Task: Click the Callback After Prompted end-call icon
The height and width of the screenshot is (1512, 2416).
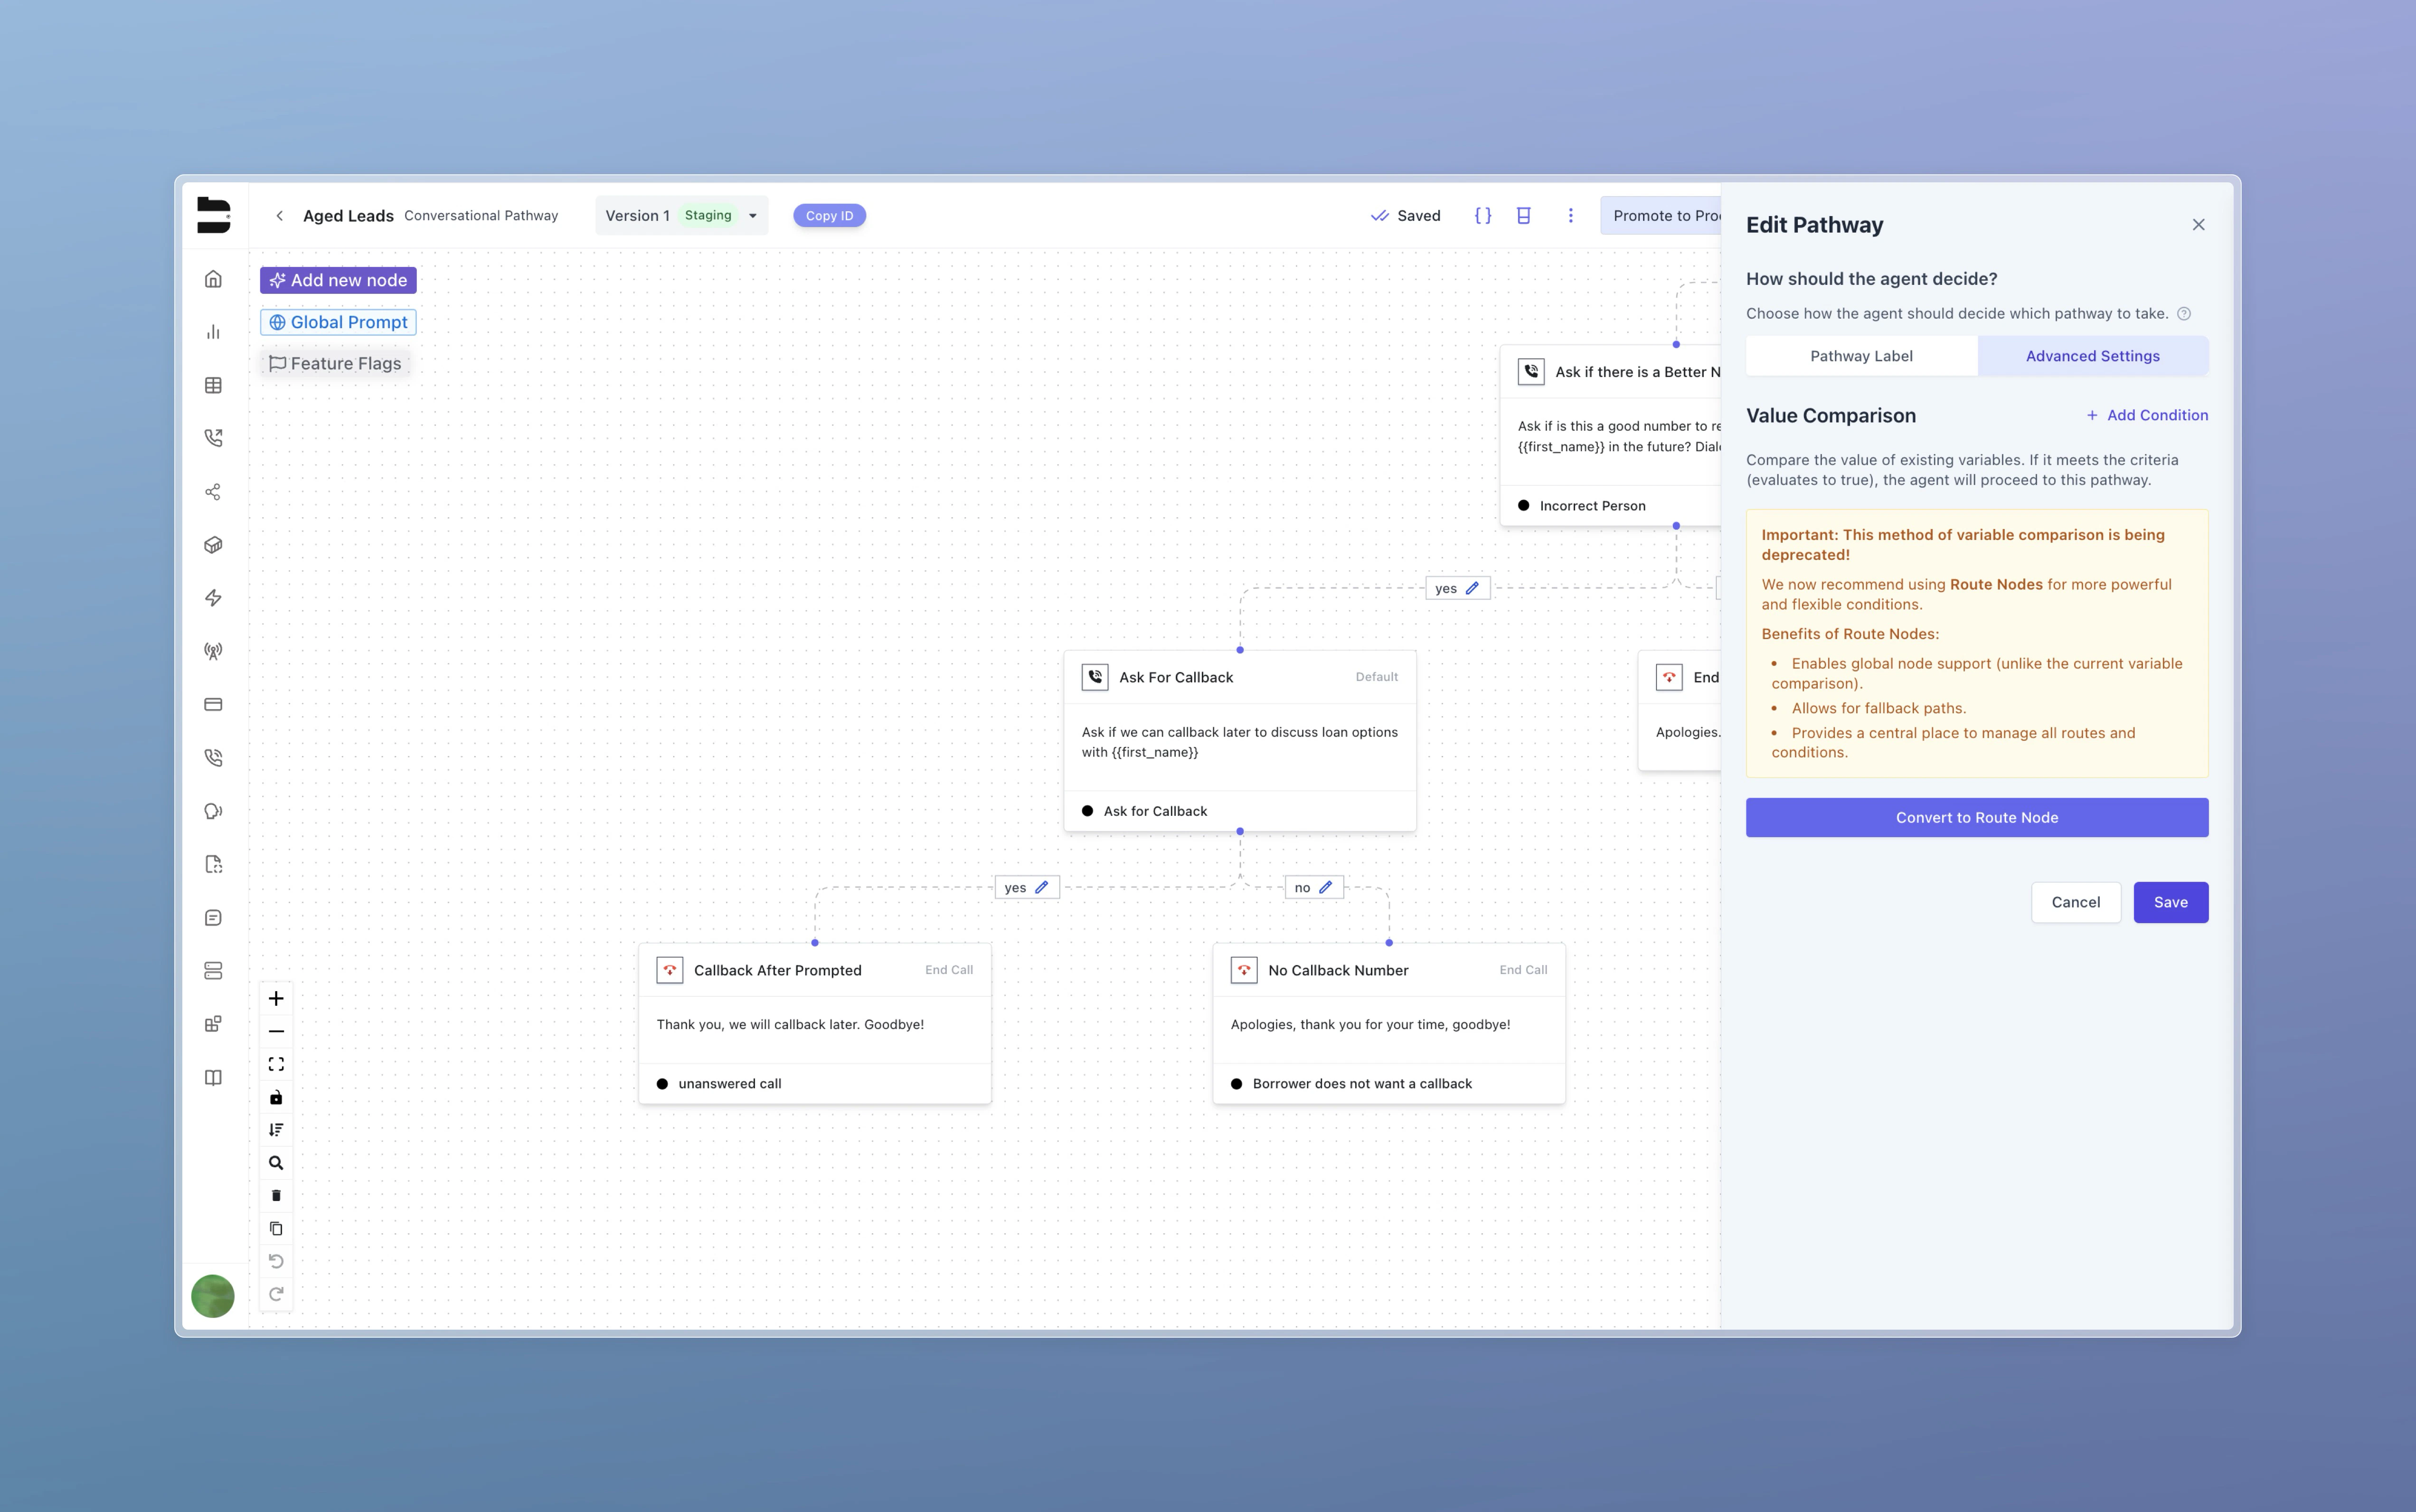Action: click(x=669, y=970)
